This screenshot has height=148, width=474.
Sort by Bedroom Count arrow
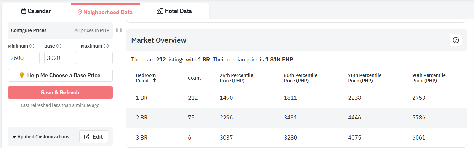(154, 81)
